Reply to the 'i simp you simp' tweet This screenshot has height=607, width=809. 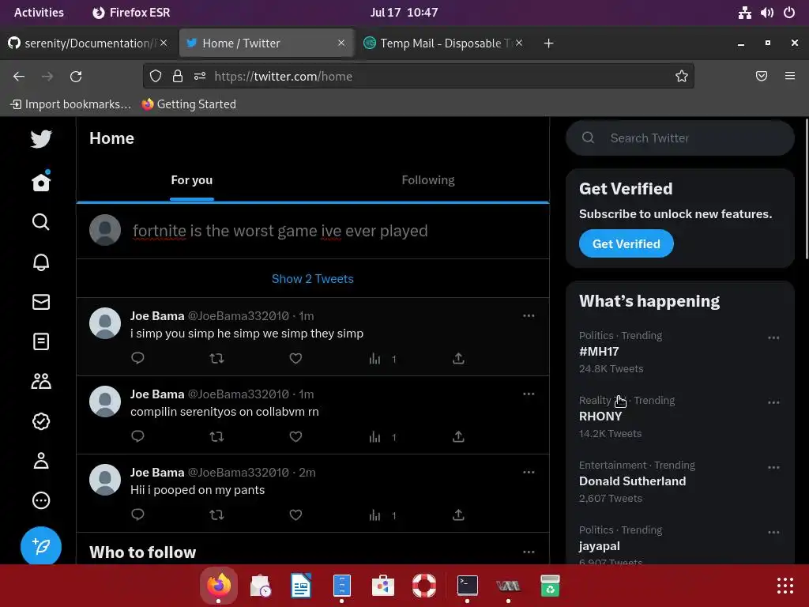(x=137, y=358)
